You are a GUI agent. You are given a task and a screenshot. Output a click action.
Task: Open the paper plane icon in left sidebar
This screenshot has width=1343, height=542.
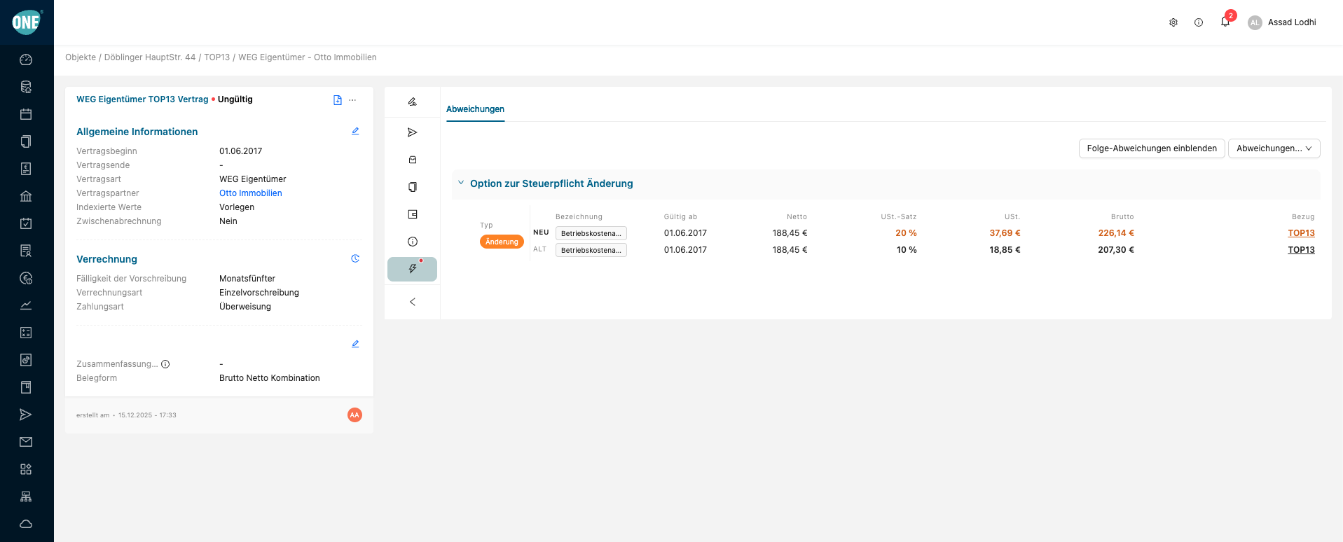point(26,415)
